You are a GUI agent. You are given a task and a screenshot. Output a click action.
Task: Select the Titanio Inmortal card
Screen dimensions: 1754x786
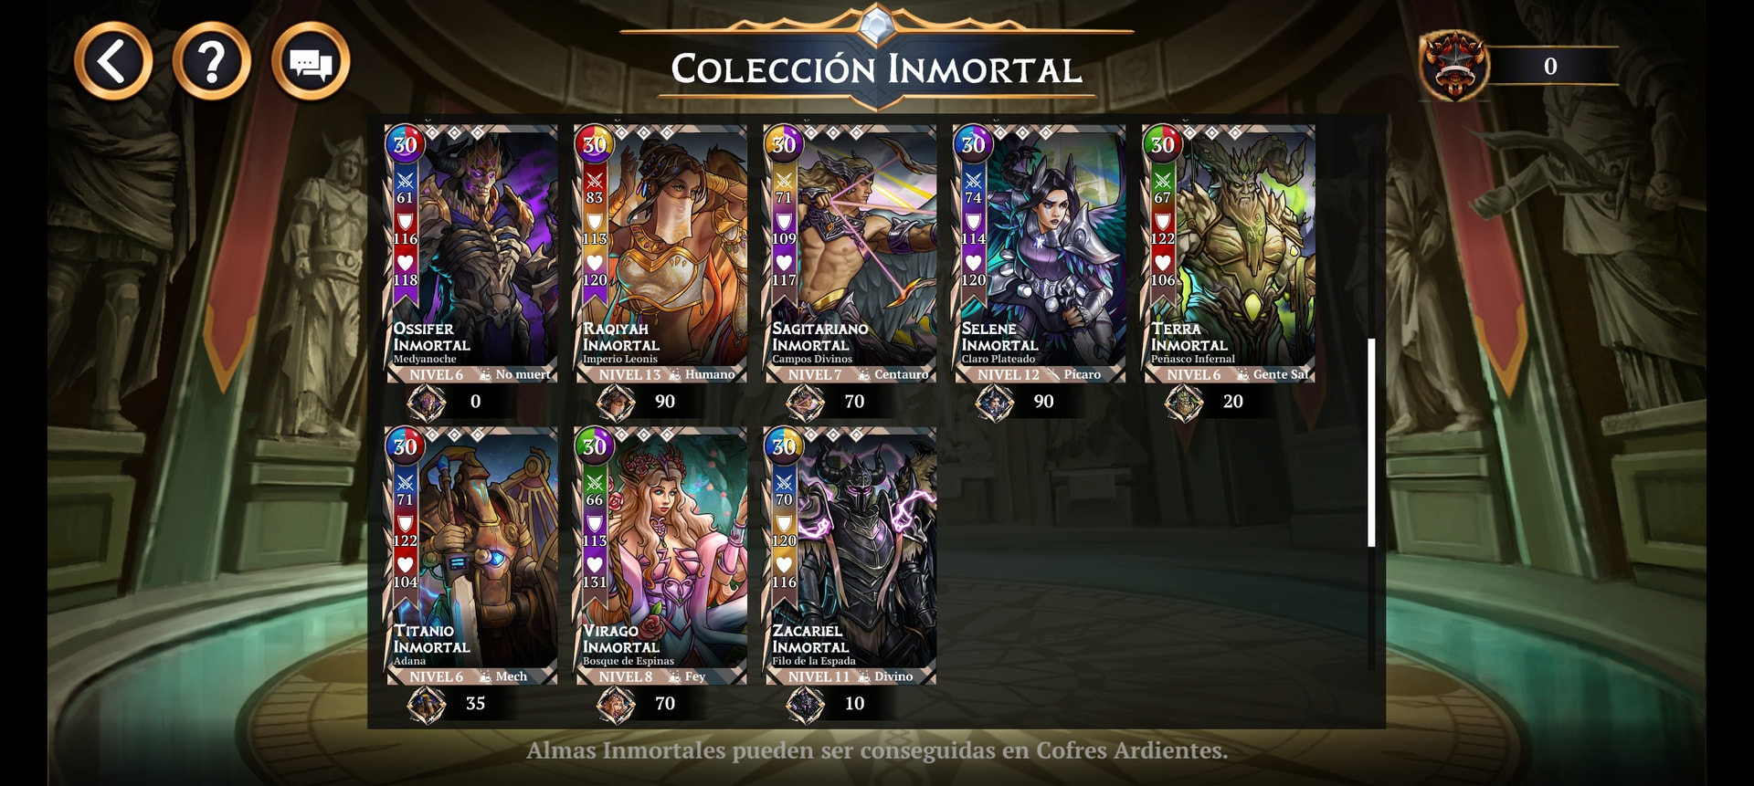[471, 555]
